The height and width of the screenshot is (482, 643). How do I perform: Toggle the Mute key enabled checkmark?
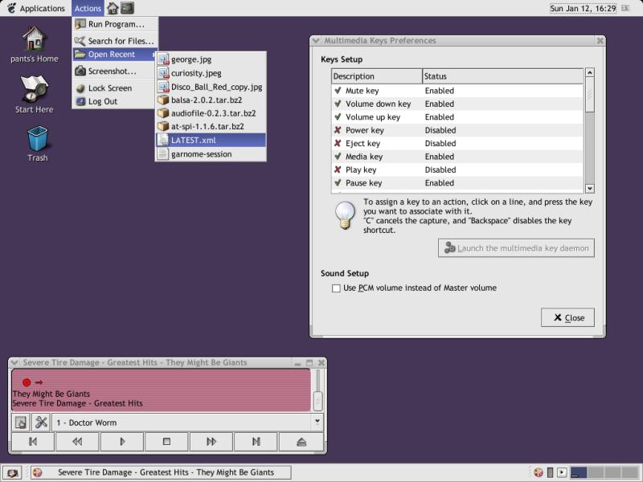coord(338,91)
